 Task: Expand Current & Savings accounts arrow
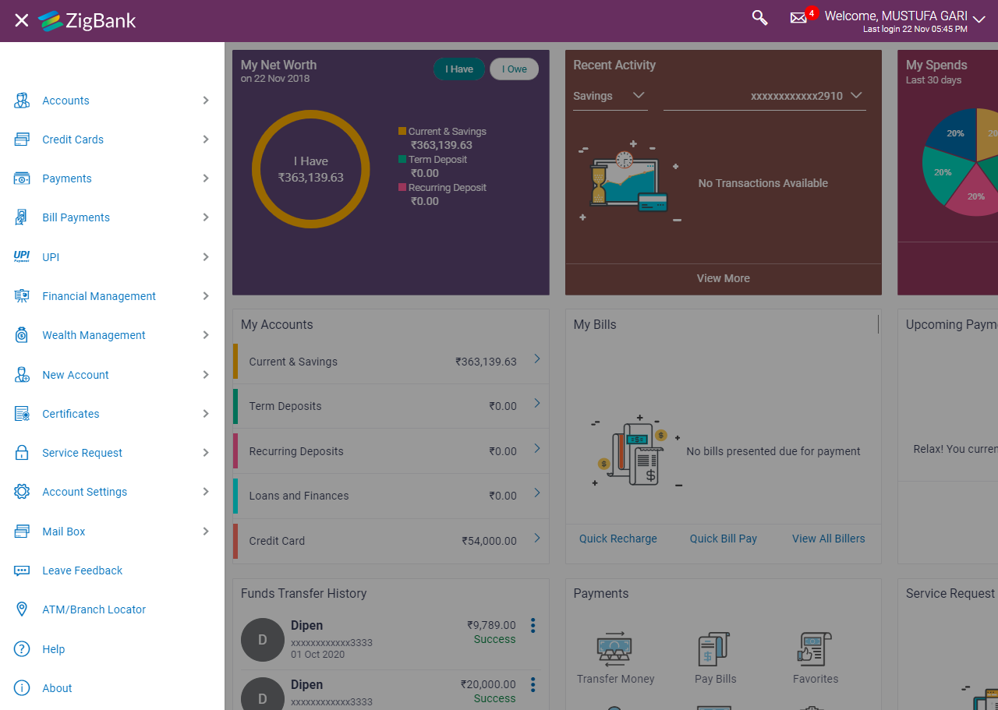537,359
